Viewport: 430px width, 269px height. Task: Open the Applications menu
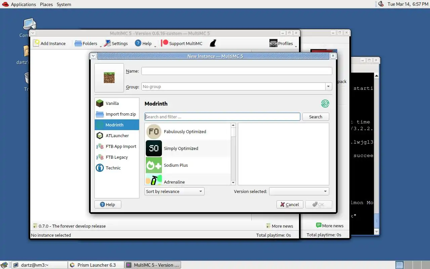click(x=23, y=4)
